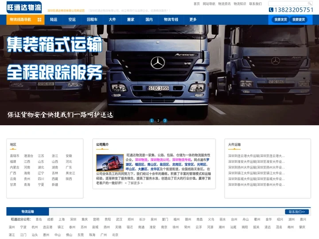Open the 武汉 branch link

(x=119, y=219)
